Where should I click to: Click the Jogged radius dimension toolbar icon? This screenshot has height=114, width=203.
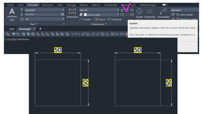click(98, 34)
